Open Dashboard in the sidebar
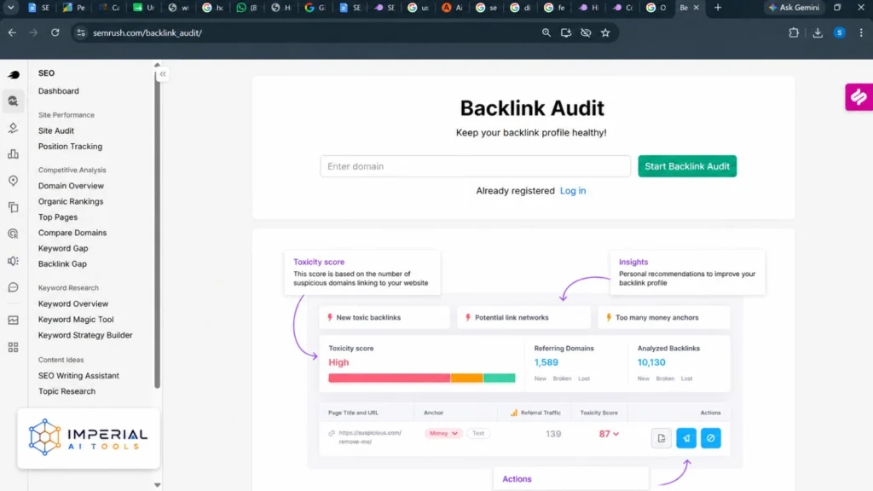 pyautogui.click(x=59, y=90)
